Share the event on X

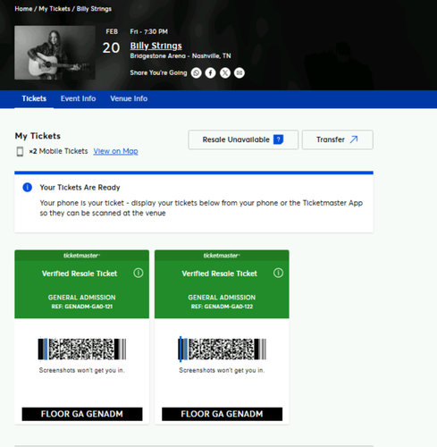[x=225, y=72]
